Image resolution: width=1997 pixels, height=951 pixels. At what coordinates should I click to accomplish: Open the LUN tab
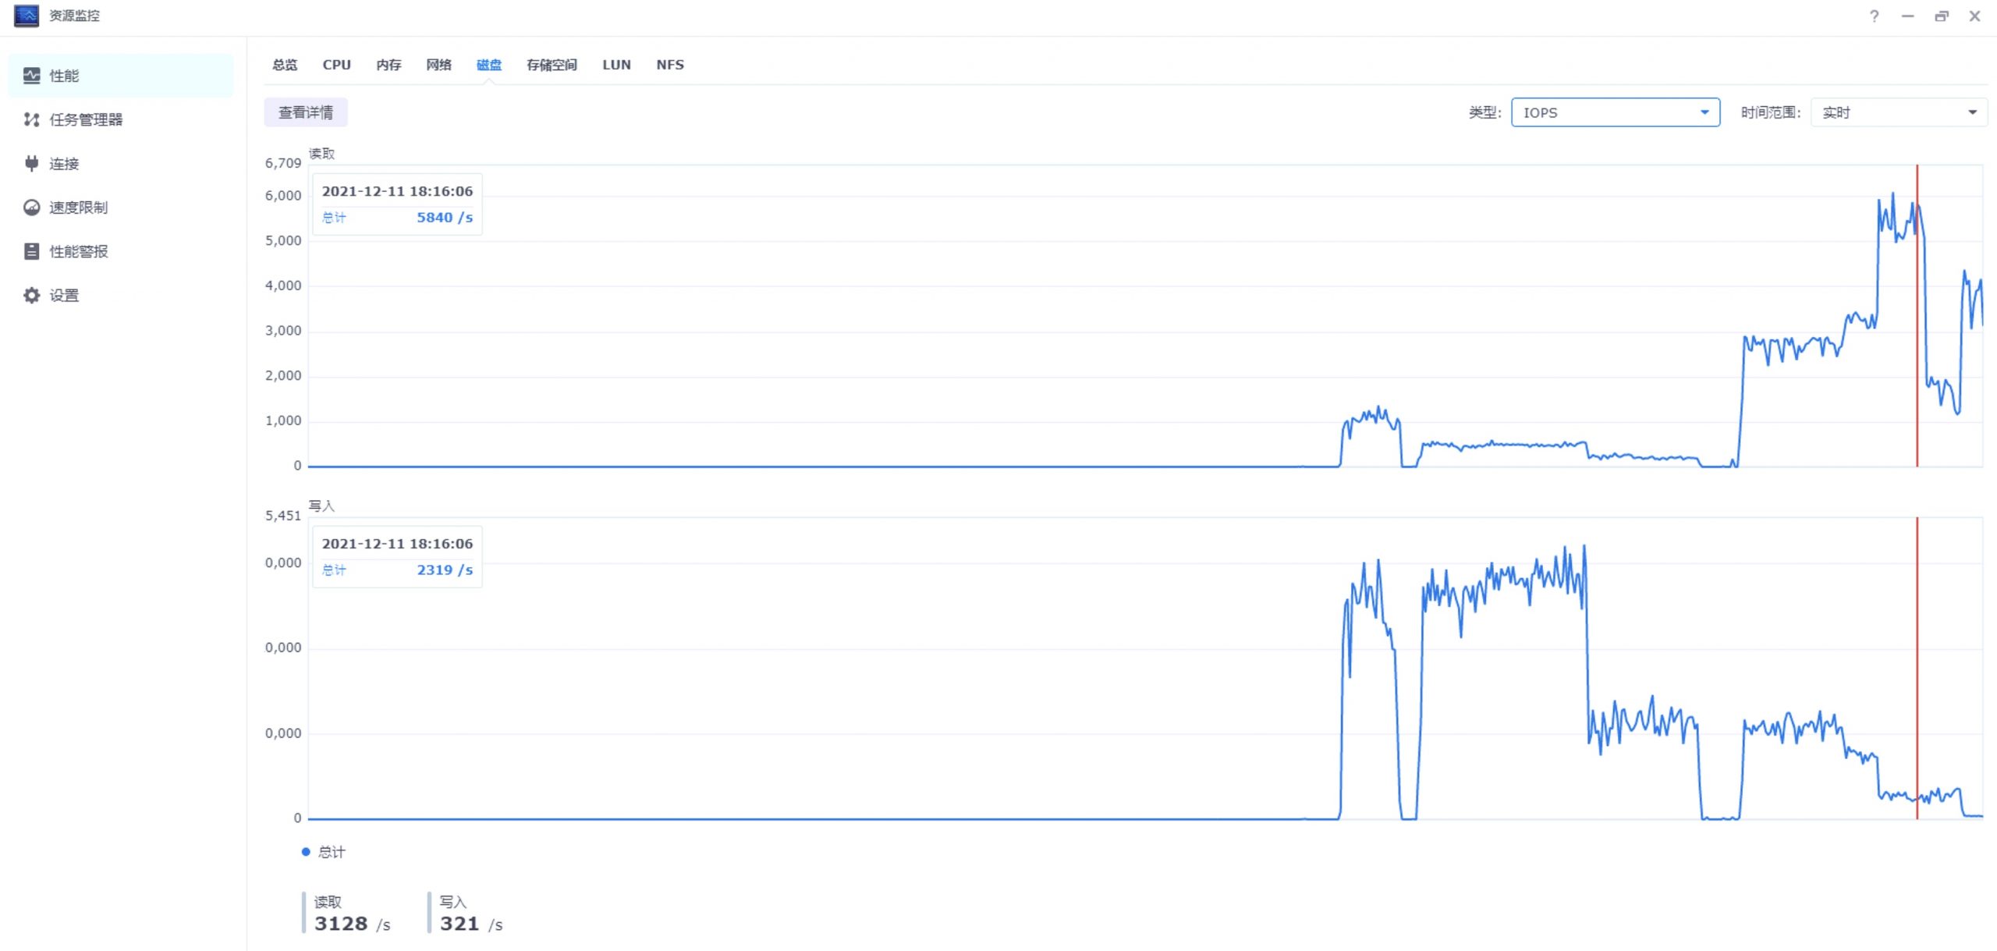tap(615, 65)
